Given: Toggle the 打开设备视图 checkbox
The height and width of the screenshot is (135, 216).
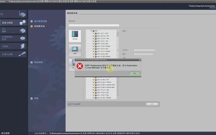Looking at the screenshot, I should (x=69, y=104).
